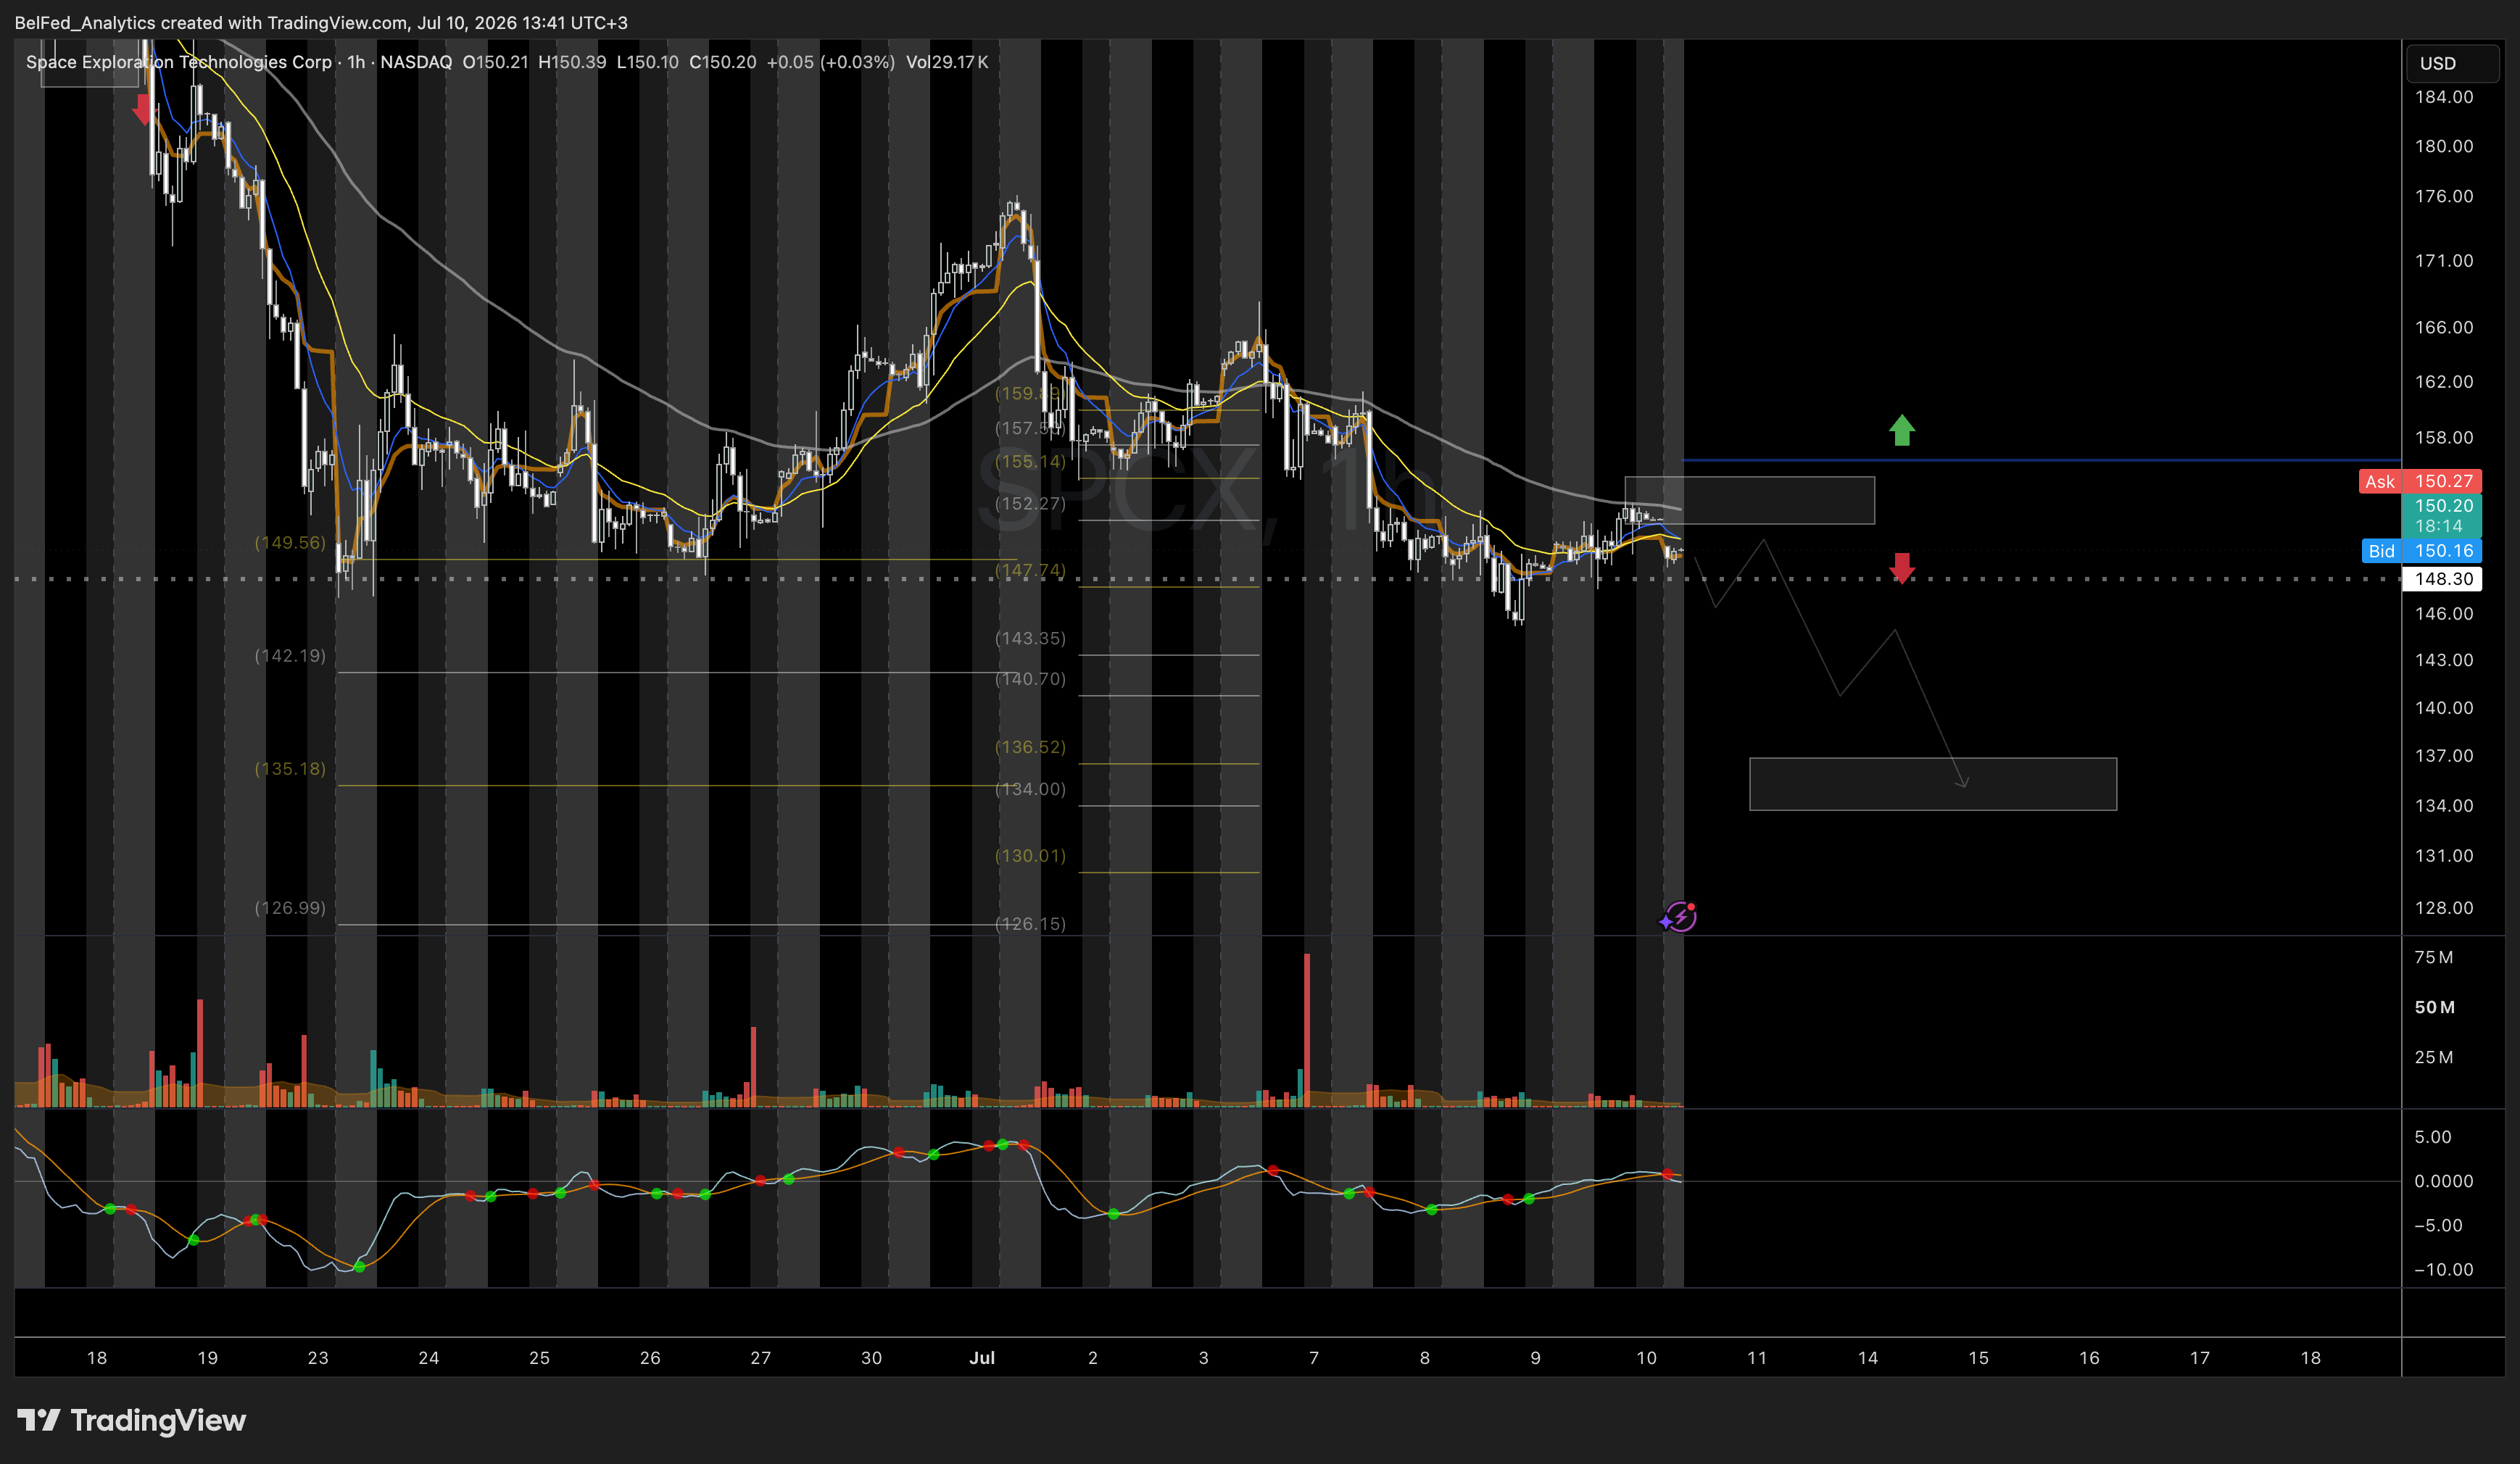This screenshot has width=2520, height=1464.
Task: Click the H150.39 high value in header
Action: (572, 62)
